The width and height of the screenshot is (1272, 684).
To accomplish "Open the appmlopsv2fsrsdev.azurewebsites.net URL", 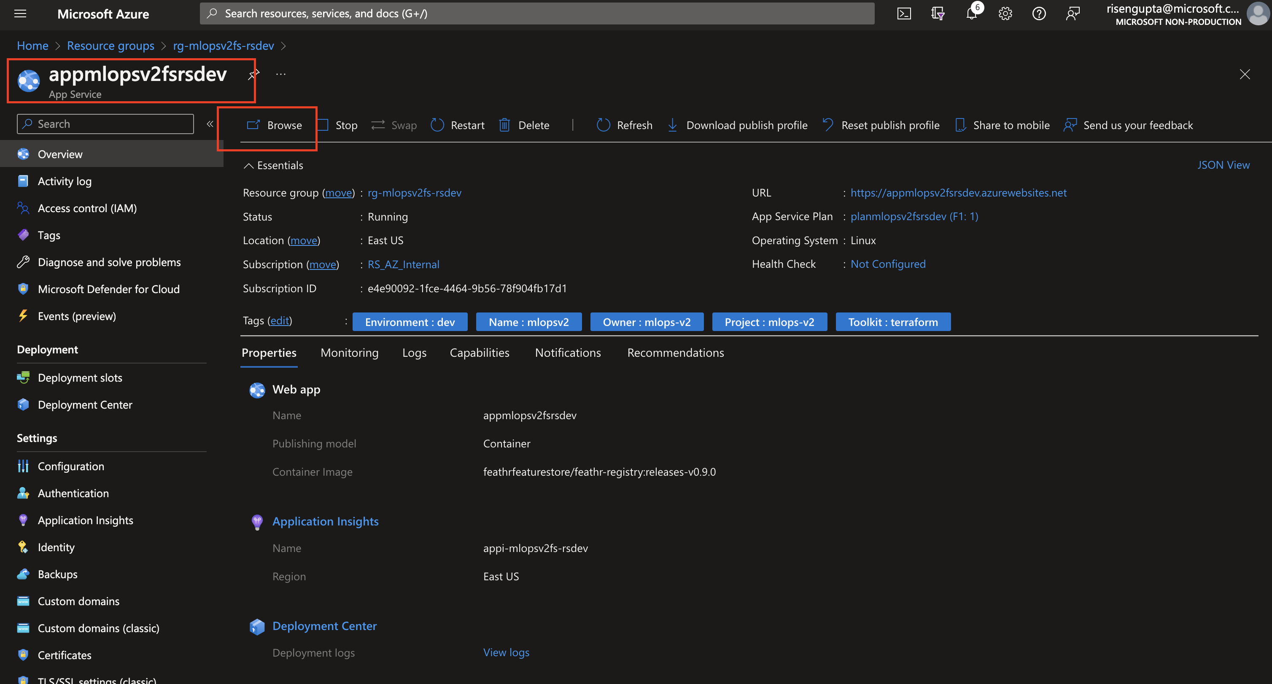I will click(959, 193).
